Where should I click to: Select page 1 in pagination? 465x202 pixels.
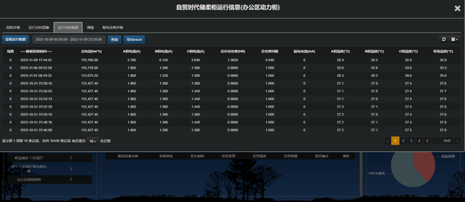(x=395, y=141)
